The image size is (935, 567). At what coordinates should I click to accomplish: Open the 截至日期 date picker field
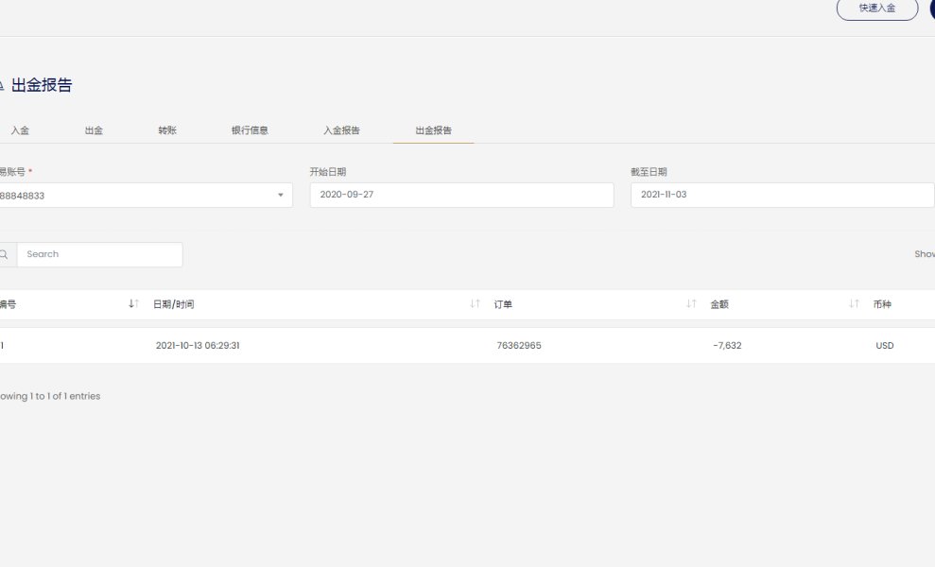coord(781,195)
